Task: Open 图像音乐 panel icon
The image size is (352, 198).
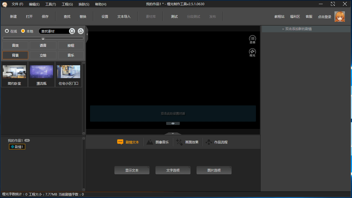Action: click(150, 142)
